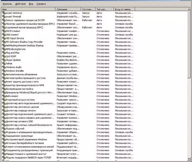This screenshot has height=162, width=192.
Task: Sort by the Вход от имени column header
Action: pos(124,9)
